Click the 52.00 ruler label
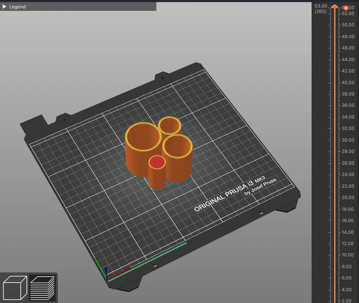This screenshot has height=303, width=359. [348, 14]
